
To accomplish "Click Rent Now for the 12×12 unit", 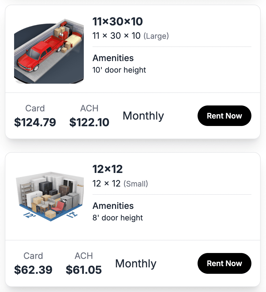I will click(x=224, y=263).
